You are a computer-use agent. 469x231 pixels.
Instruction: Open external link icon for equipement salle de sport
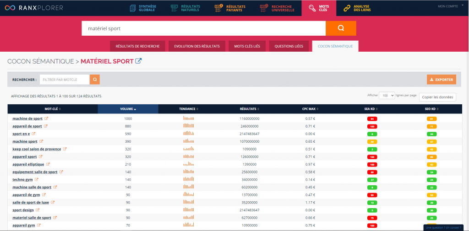61,172
